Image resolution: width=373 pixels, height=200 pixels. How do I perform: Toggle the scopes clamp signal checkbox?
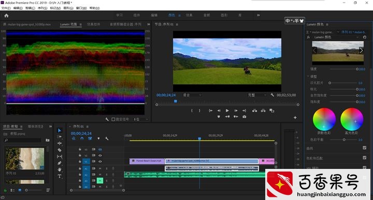pyautogui.click(x=113, y=119)
